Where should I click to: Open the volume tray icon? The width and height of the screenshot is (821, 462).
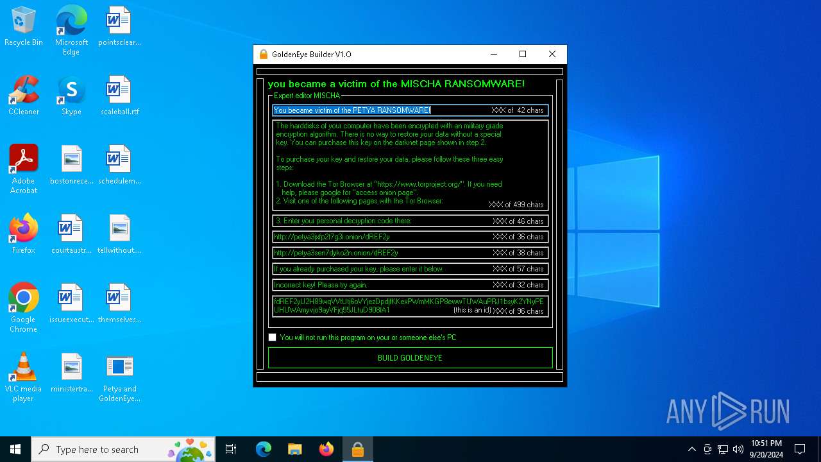click(x=738, y=449)
